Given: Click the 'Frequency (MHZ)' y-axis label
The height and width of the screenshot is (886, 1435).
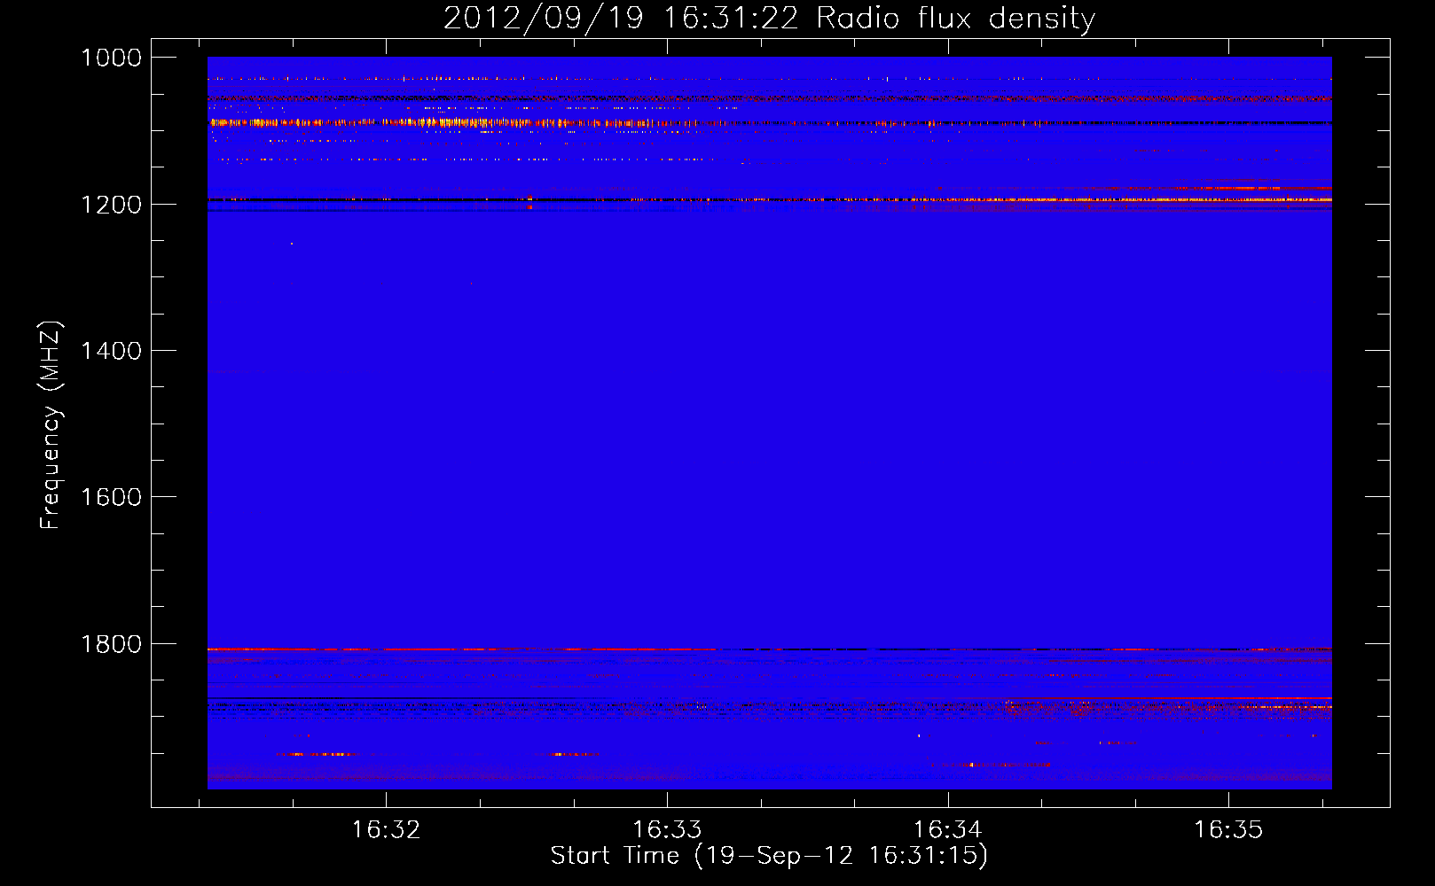Looking at the screenshot, I should (x=51, y=425).
